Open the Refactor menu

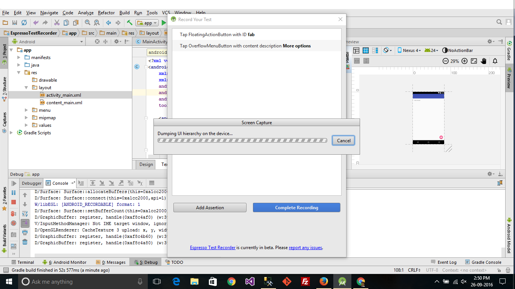coord(106,13)
